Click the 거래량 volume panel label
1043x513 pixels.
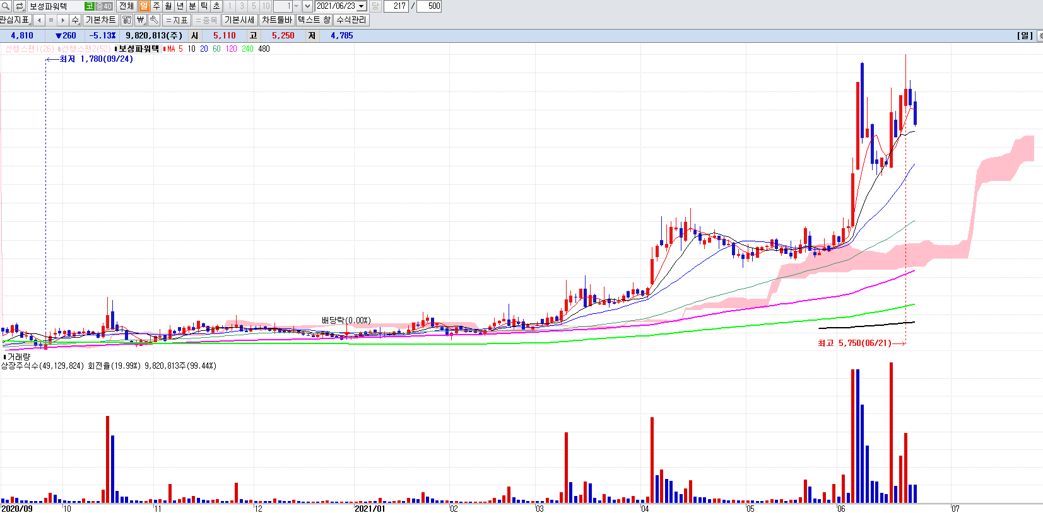(x=18, y=357)
